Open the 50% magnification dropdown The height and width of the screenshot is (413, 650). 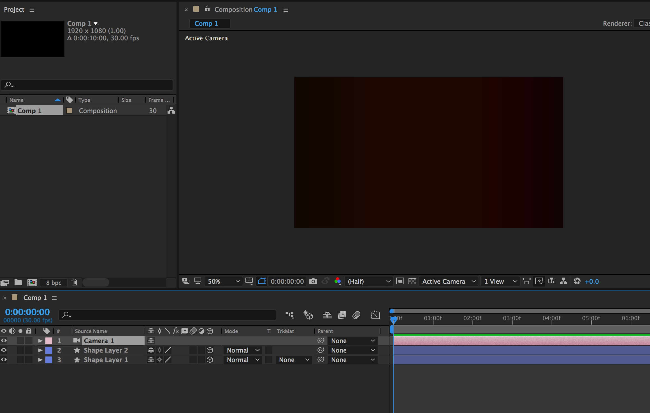223,281
